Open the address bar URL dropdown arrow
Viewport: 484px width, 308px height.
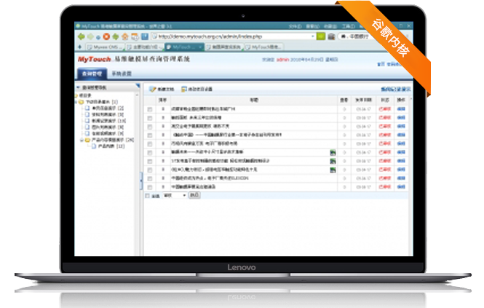click(x=313, y=36)
